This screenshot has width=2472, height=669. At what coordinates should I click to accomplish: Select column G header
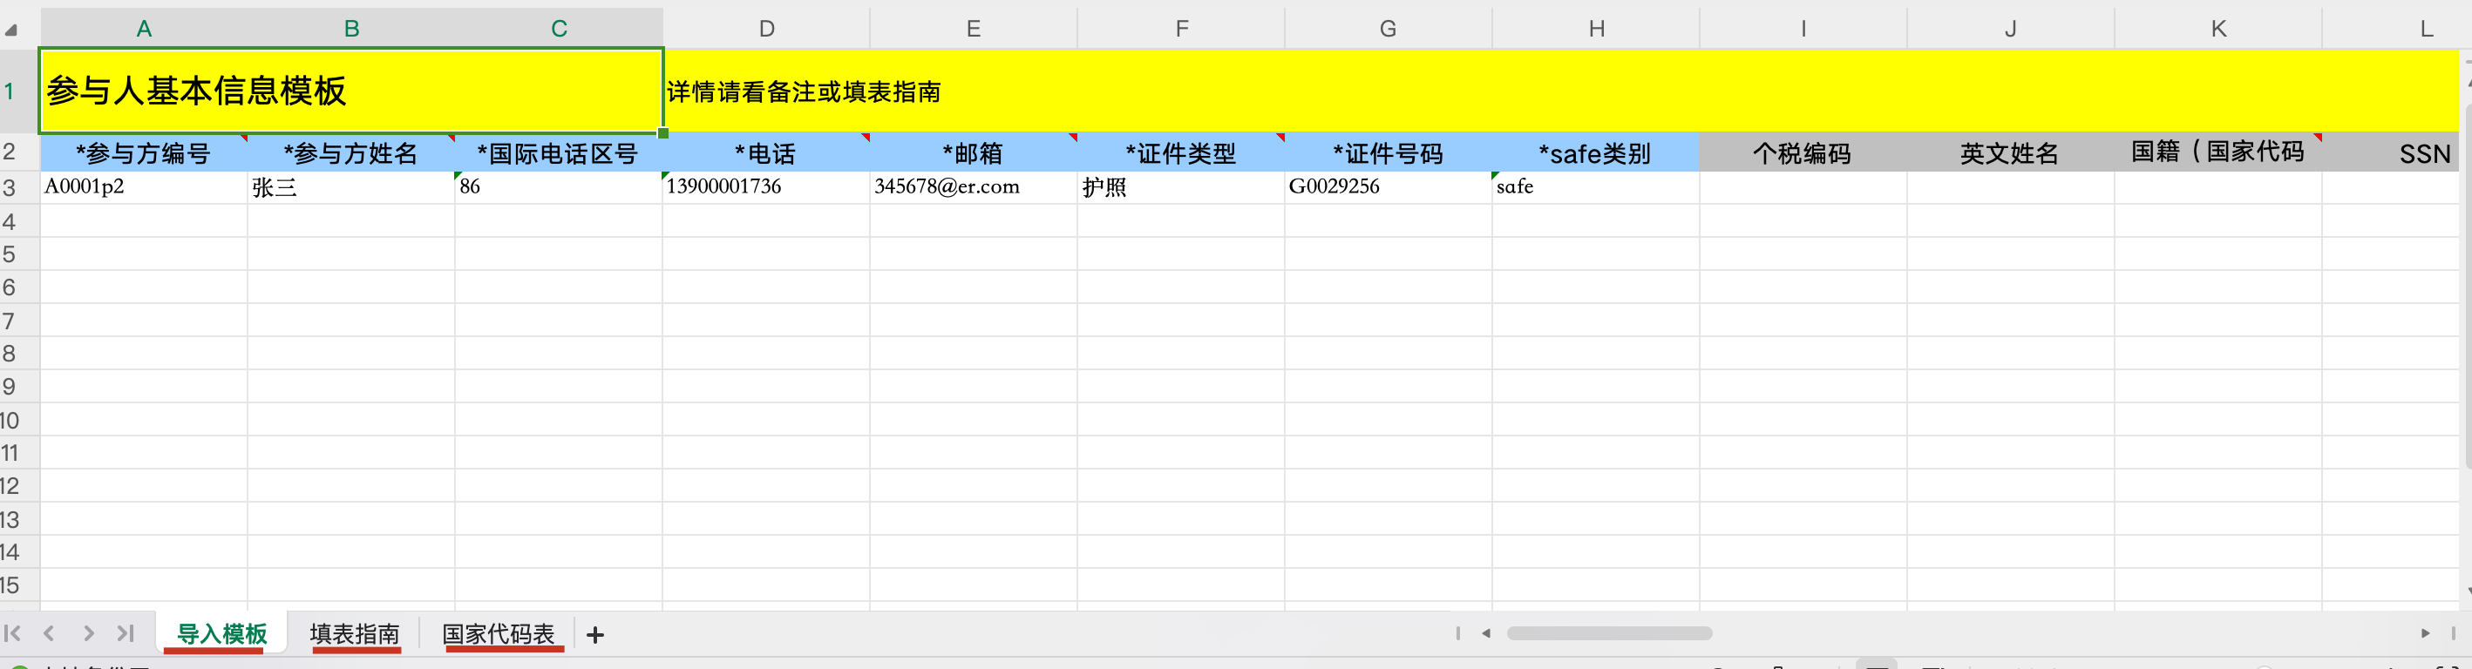pyautogui.click(x=1389, y=29)
